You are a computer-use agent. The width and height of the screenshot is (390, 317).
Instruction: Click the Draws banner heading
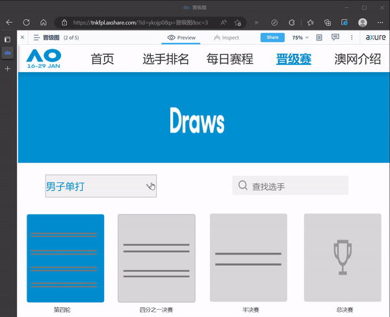point(197,121)
